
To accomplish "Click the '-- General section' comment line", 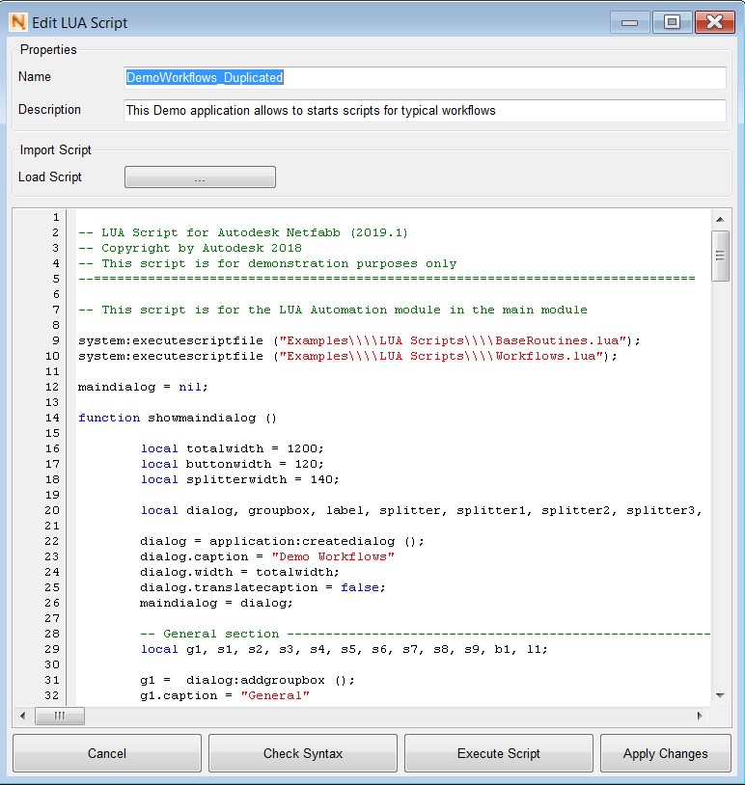I will (425, 634).
